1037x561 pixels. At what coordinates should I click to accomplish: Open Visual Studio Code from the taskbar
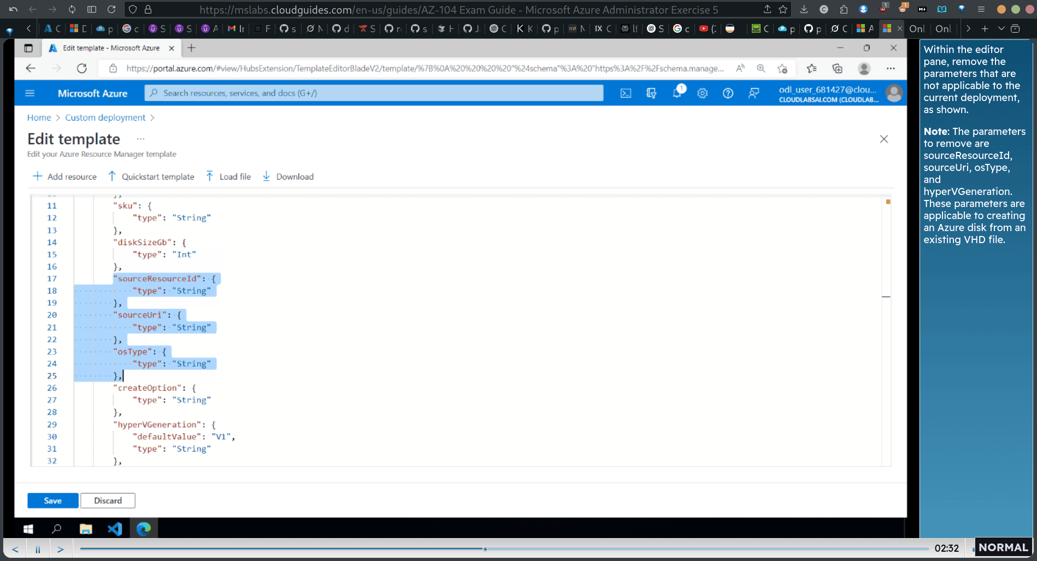115,528
